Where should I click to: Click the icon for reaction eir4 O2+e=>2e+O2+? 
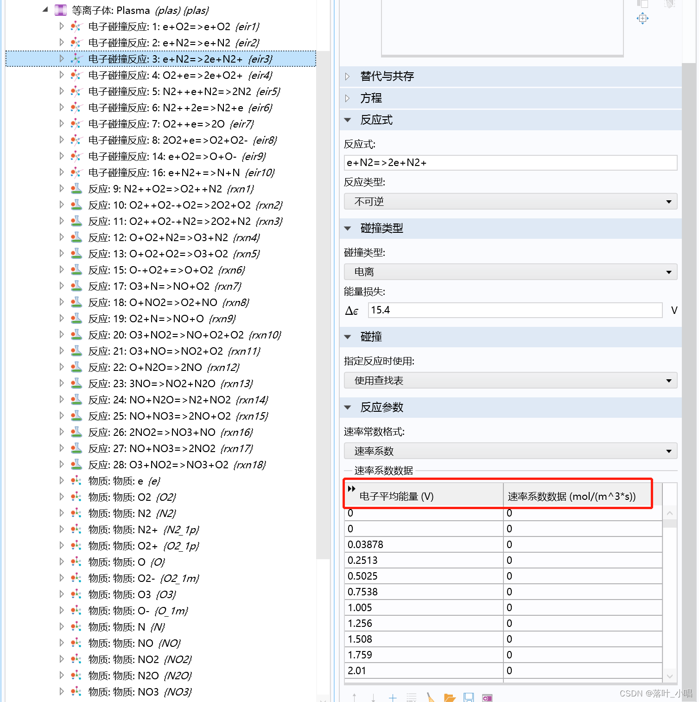(76, 75)
